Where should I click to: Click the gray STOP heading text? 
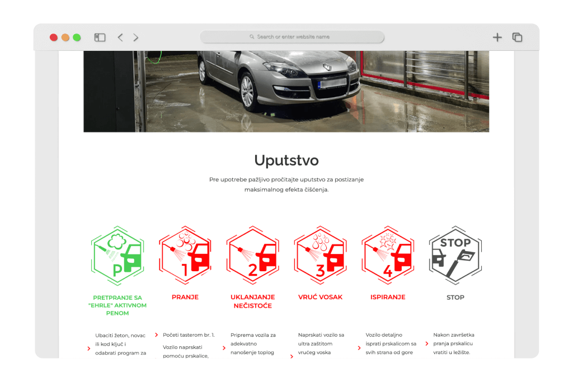[455, 298]
